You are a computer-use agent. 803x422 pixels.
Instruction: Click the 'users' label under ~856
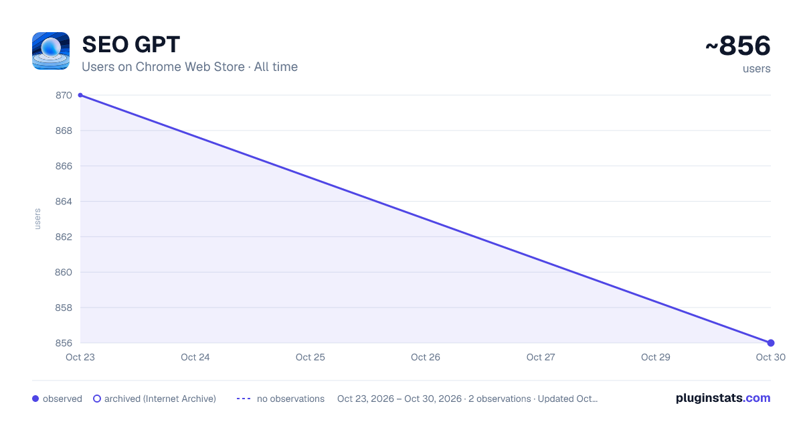click(x=757, y=68)
